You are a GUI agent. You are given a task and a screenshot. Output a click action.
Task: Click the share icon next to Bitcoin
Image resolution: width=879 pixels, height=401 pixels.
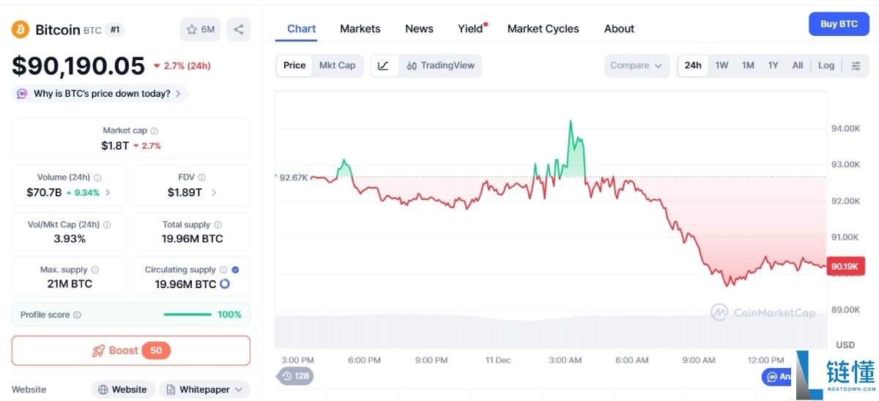[x=238, y=29]
